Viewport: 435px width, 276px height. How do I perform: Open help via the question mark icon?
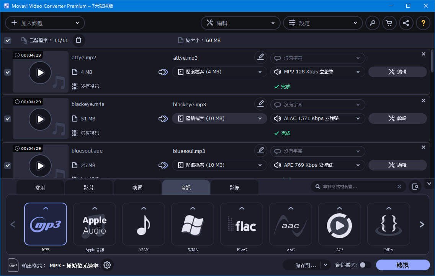tap(423, 23)
